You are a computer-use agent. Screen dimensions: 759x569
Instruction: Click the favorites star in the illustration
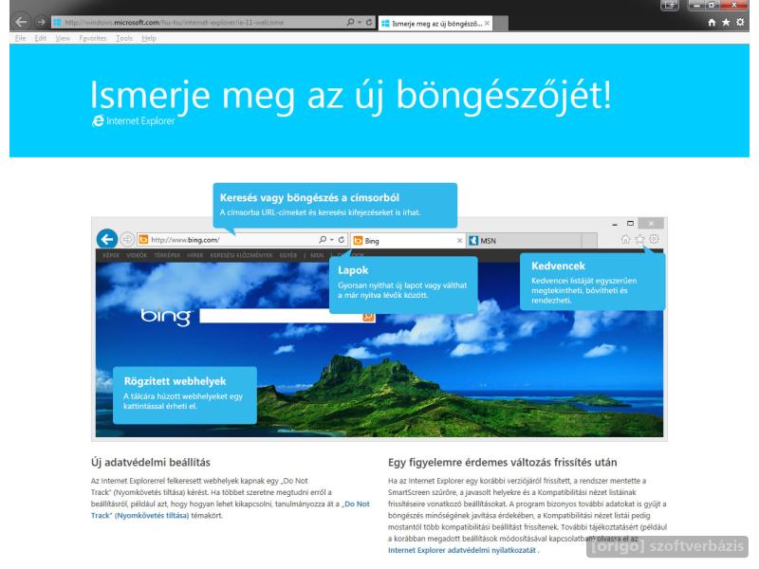click(x=639, y=239)
